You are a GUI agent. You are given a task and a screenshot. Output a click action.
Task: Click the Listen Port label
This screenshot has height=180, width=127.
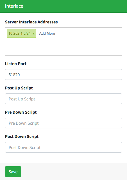(x=16, y=64)
